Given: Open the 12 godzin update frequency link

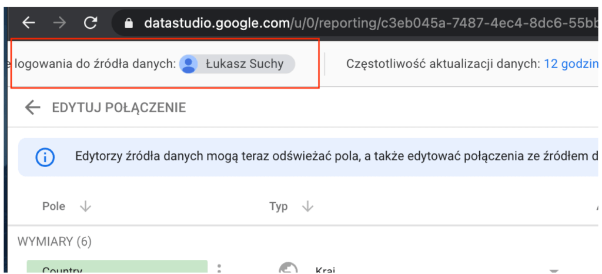Looking at the screenshot, I should coord(570,64).
